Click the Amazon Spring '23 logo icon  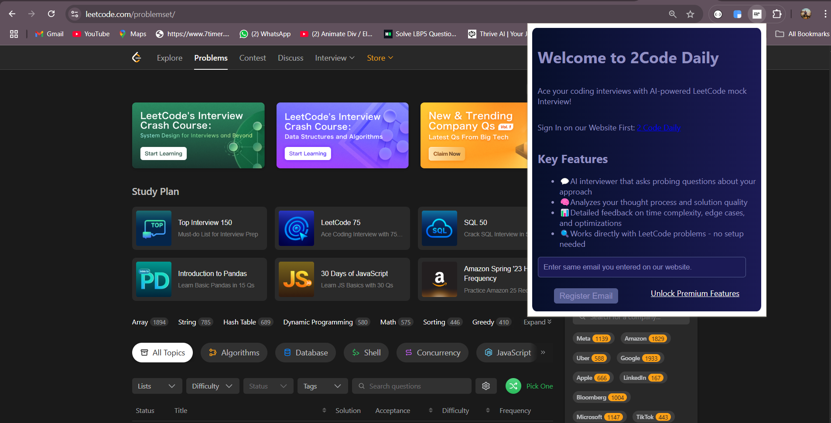[x=439, y=279]
